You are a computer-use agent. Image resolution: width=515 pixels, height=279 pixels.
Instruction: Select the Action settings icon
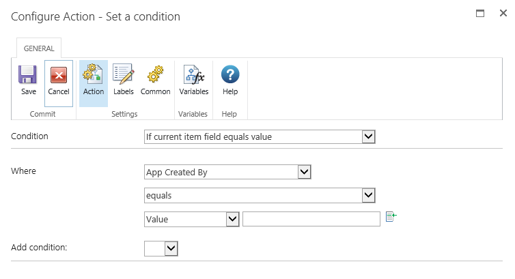click(x=93, y=74)
